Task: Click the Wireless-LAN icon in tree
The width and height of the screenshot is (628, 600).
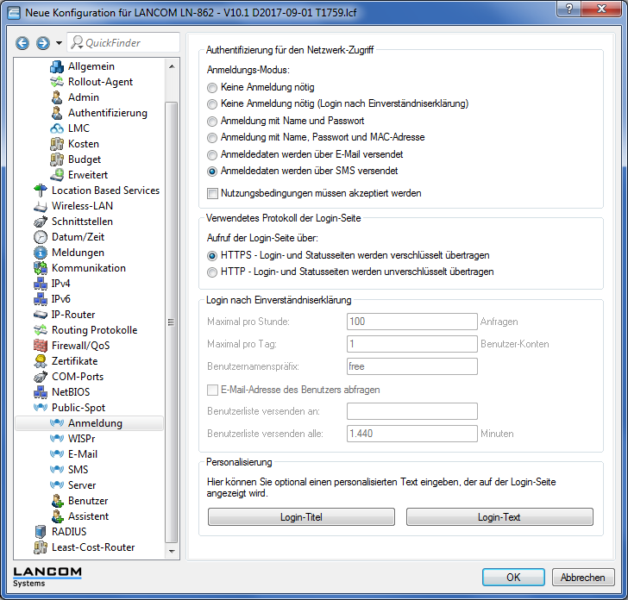Action: point(40,206)
